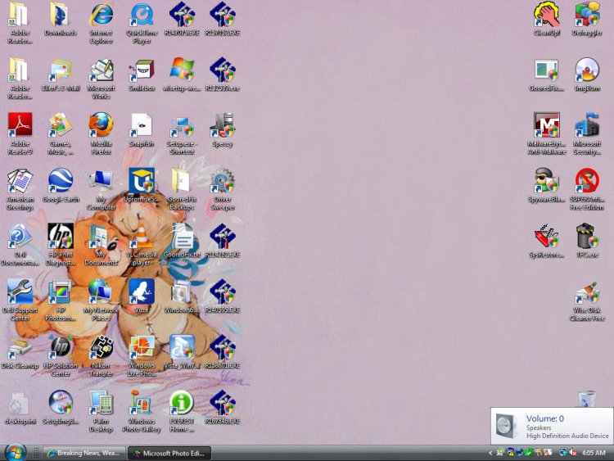Select the R157052.EXE desktop file
The height and width of the screenshot is (461, 614).
(223, 19)
